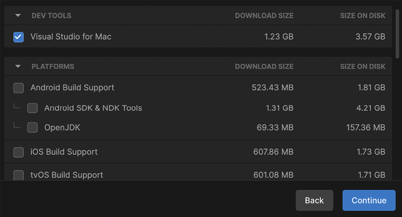The height and width of the screenshot is (217, 402).
Task: Click the DEV TOOLS section header
Action: [51, 16]
